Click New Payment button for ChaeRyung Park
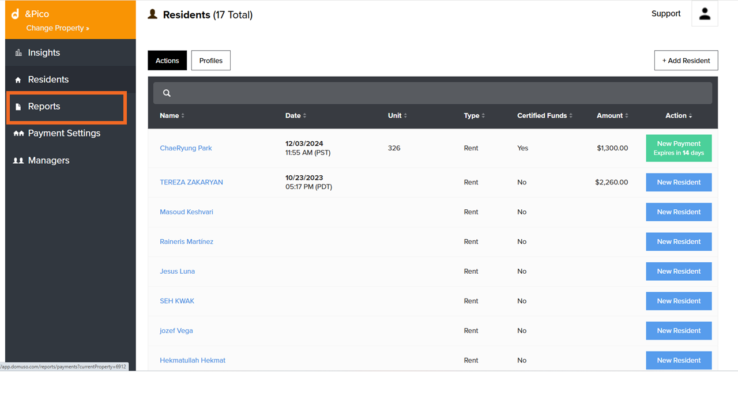 click(679, 148)
